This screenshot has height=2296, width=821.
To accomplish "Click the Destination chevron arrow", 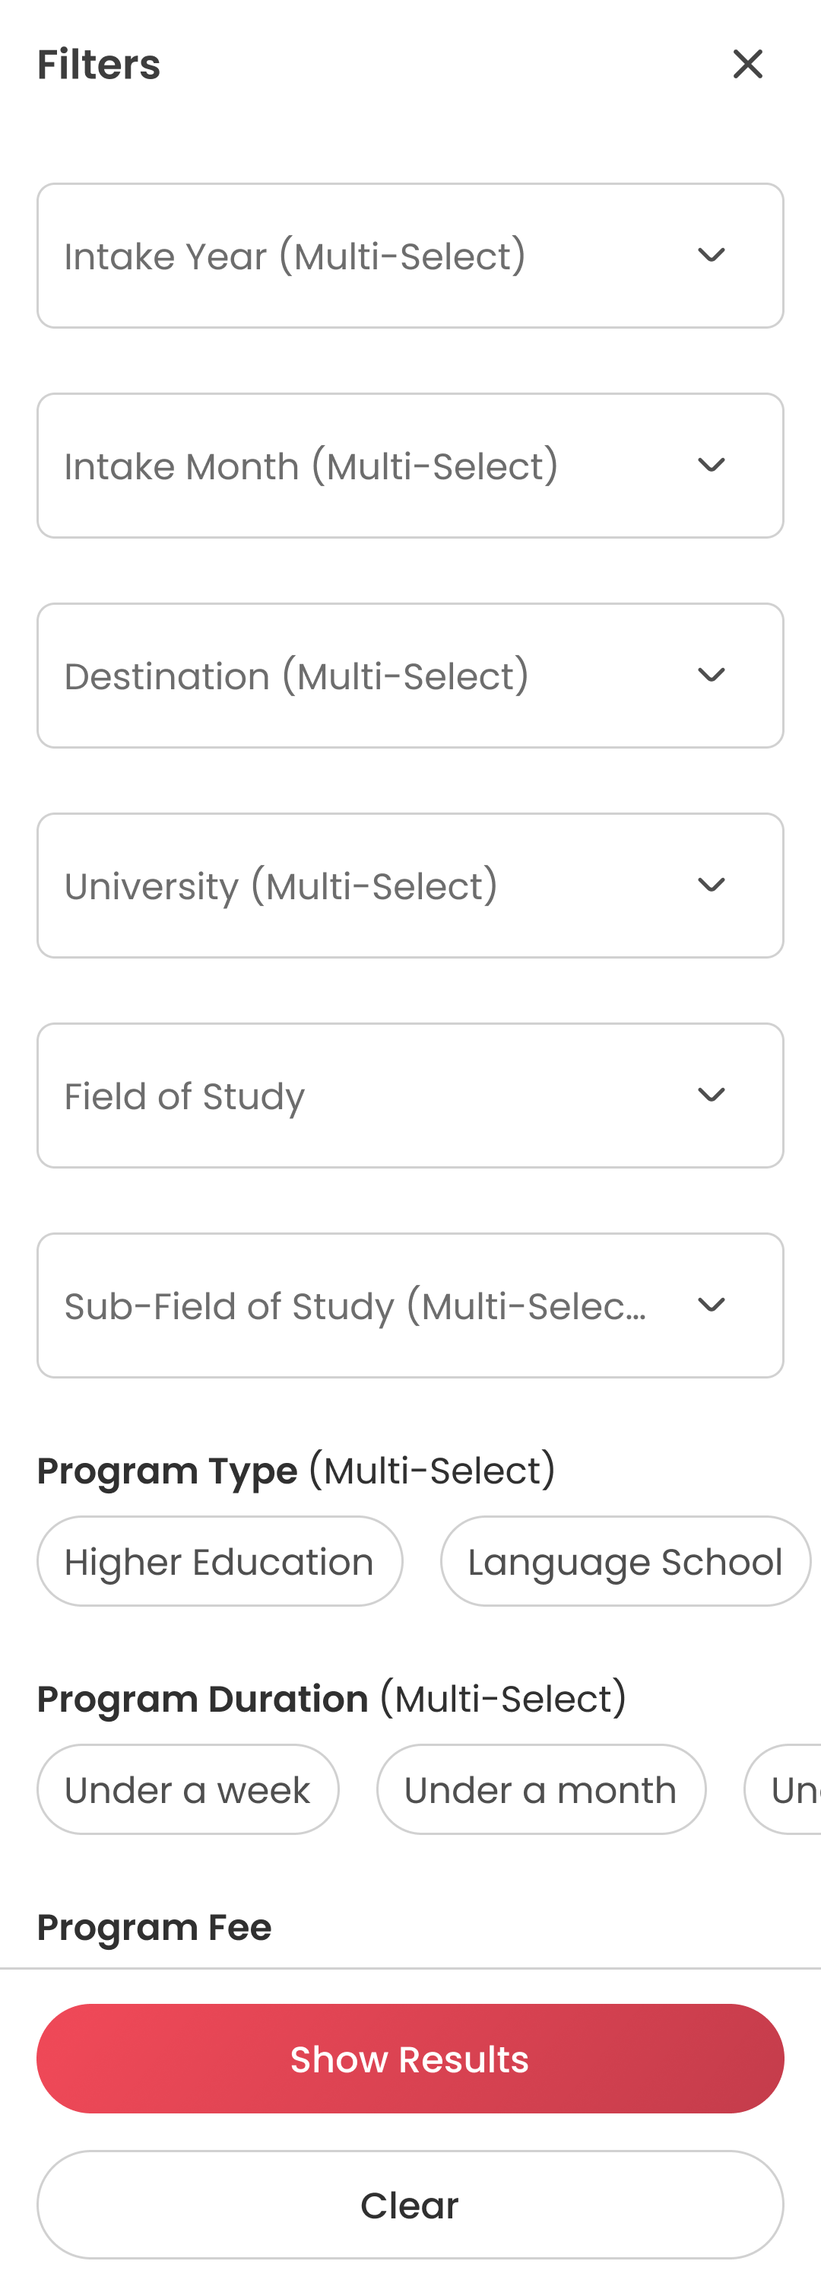I will (x=711, y=676).
